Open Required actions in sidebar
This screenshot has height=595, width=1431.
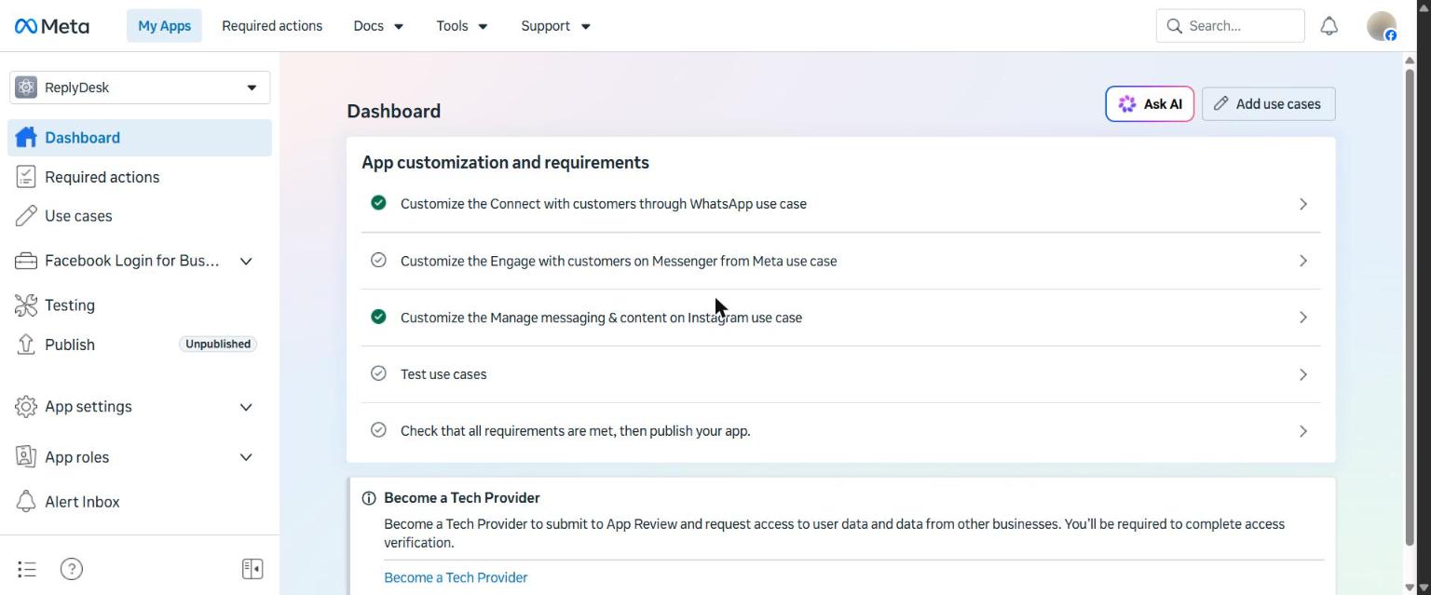[140, 177]
